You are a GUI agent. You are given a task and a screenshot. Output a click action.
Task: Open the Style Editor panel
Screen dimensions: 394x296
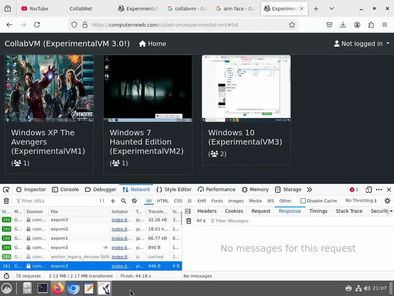(x=174, y=190)
